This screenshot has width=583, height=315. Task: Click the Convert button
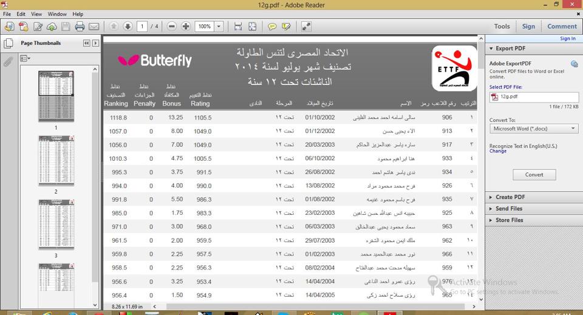534,175
